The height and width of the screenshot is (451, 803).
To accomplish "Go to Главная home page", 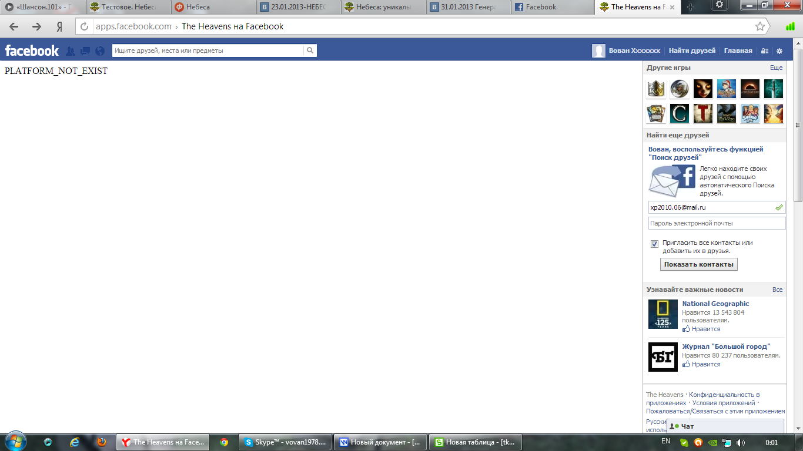I will click(x=738, y=51).
